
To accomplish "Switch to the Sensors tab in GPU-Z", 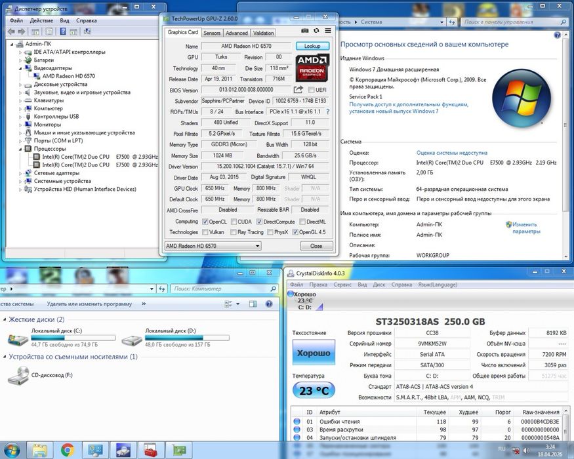I will tap(212, 33).
